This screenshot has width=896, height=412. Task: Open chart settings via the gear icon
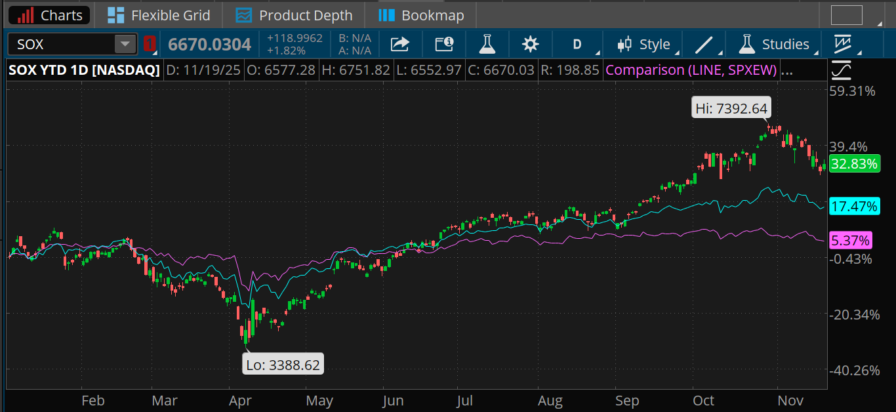[531, 44]
